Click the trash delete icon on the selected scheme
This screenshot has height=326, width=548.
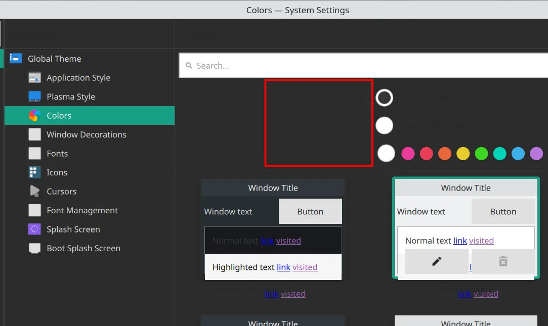tap(503, 261)
